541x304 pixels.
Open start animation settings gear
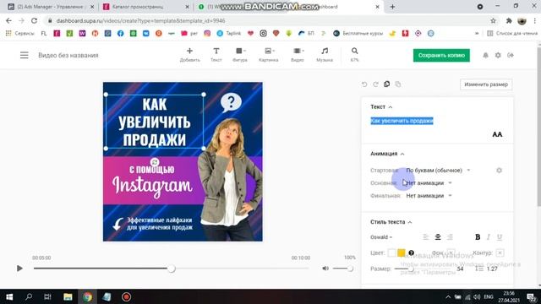point(499,171)
